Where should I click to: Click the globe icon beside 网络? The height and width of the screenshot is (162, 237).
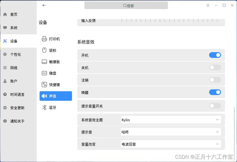[x=5, y=68]
